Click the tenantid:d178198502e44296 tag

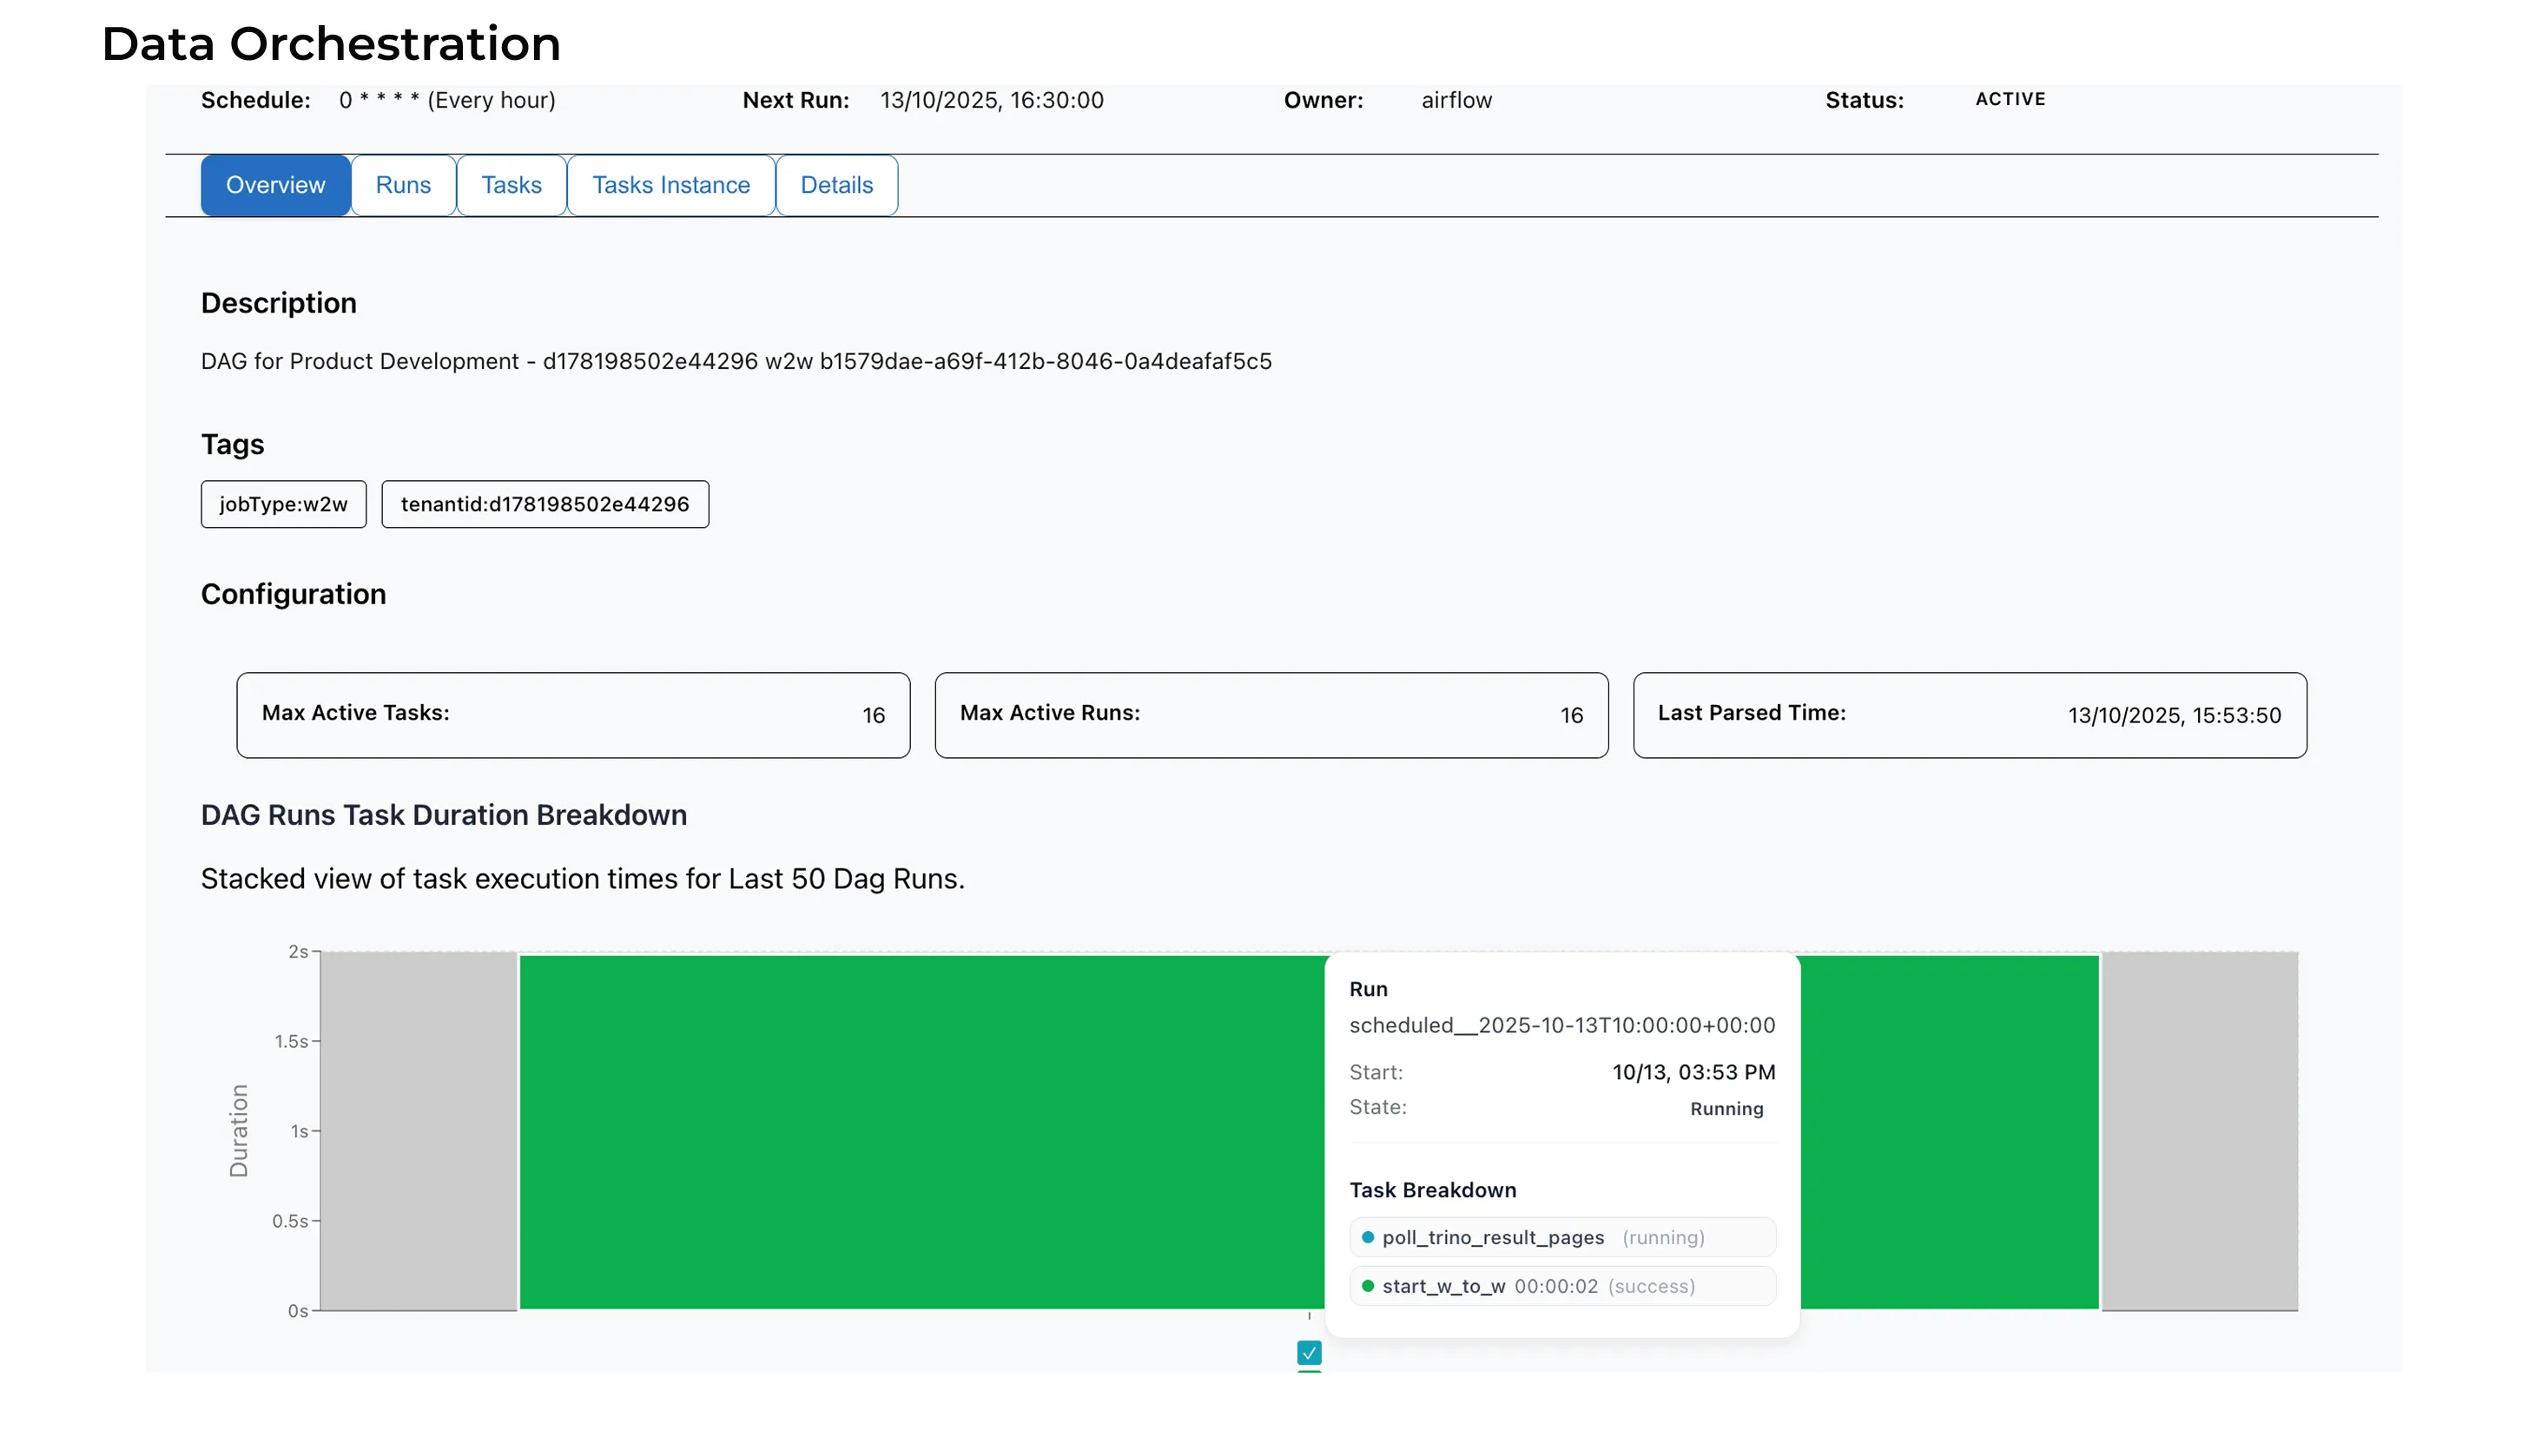[x=545, y=504]
